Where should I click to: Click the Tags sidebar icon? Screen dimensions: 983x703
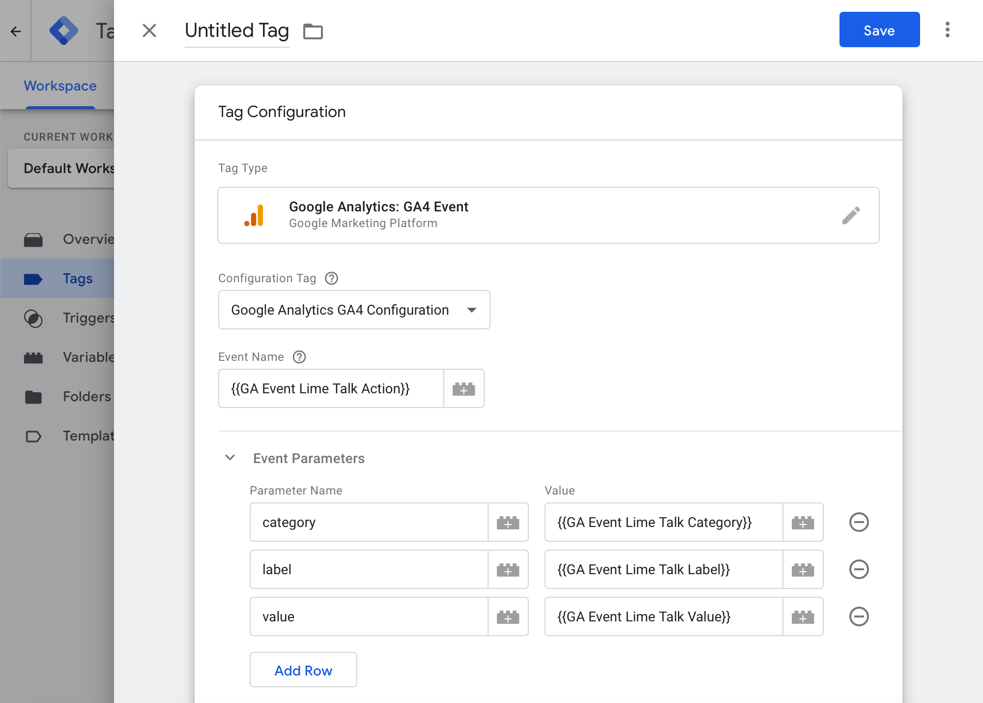click(x=33, y=279)
